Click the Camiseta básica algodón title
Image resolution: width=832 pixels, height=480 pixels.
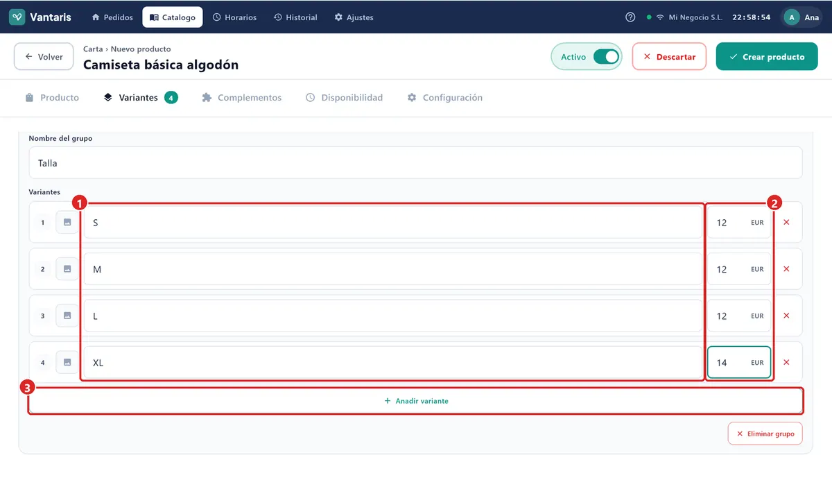161,65
